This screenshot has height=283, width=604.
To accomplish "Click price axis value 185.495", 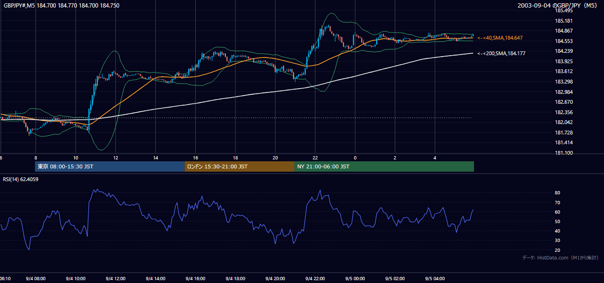I will click(563, 10).
